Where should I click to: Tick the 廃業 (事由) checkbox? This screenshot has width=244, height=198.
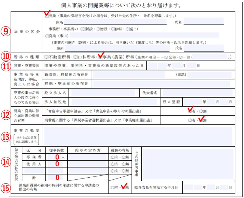[47, 36]
